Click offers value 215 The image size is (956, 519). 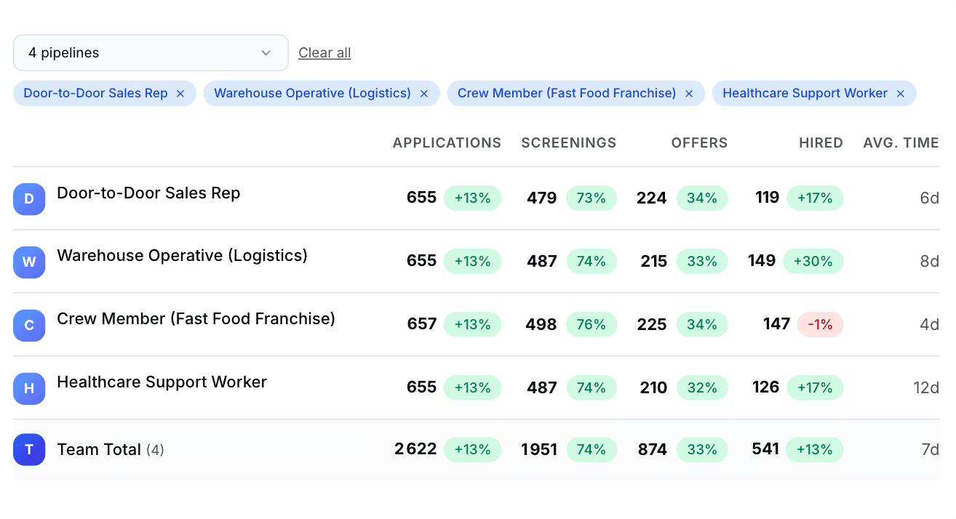point(654,261)
